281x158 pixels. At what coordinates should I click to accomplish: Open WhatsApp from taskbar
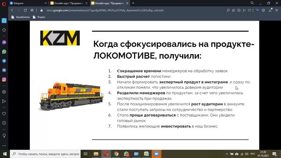click(126, 154)
